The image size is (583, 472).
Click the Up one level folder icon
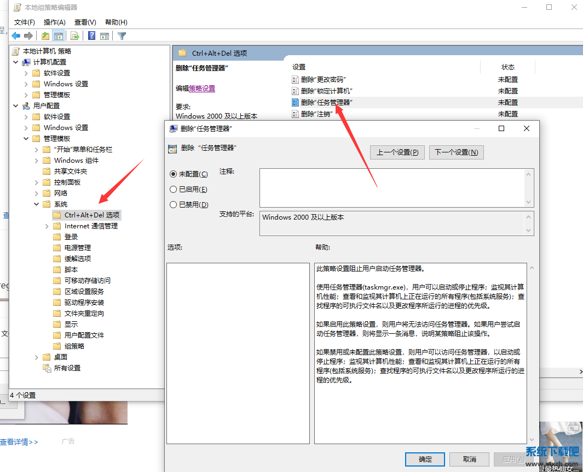(x=45, y=36)
